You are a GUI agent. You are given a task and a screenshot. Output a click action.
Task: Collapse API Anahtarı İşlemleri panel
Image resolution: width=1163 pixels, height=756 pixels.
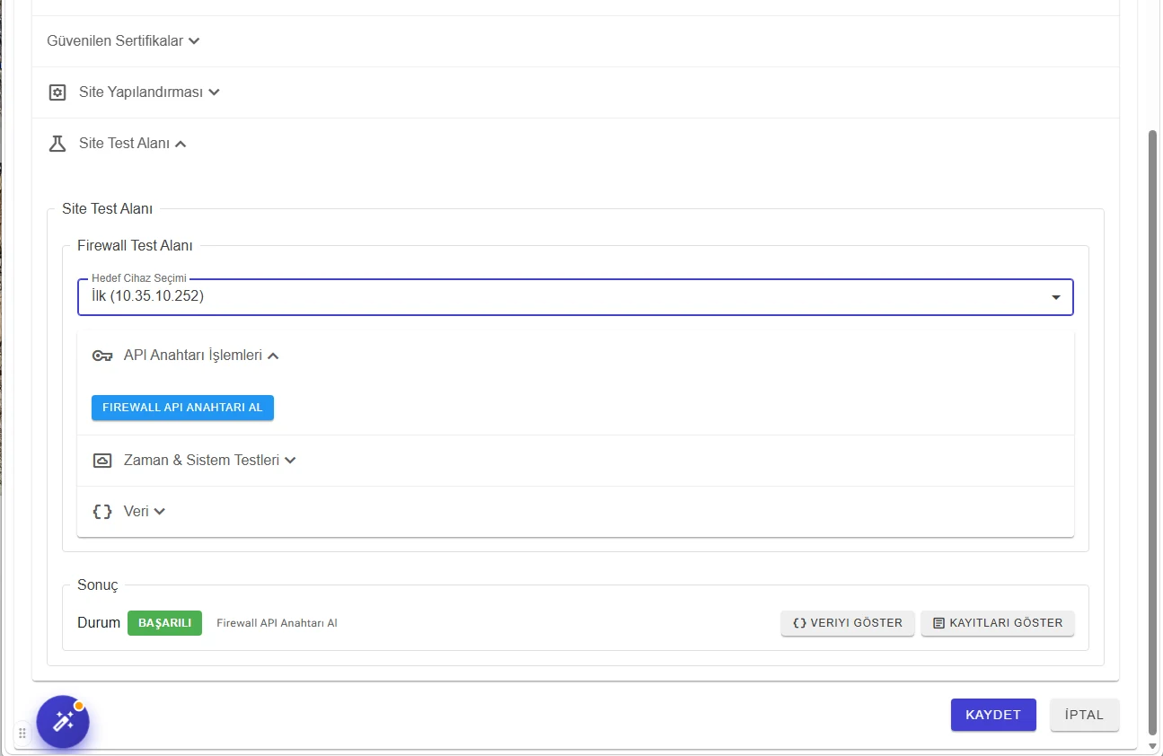(x=576, y=356)
